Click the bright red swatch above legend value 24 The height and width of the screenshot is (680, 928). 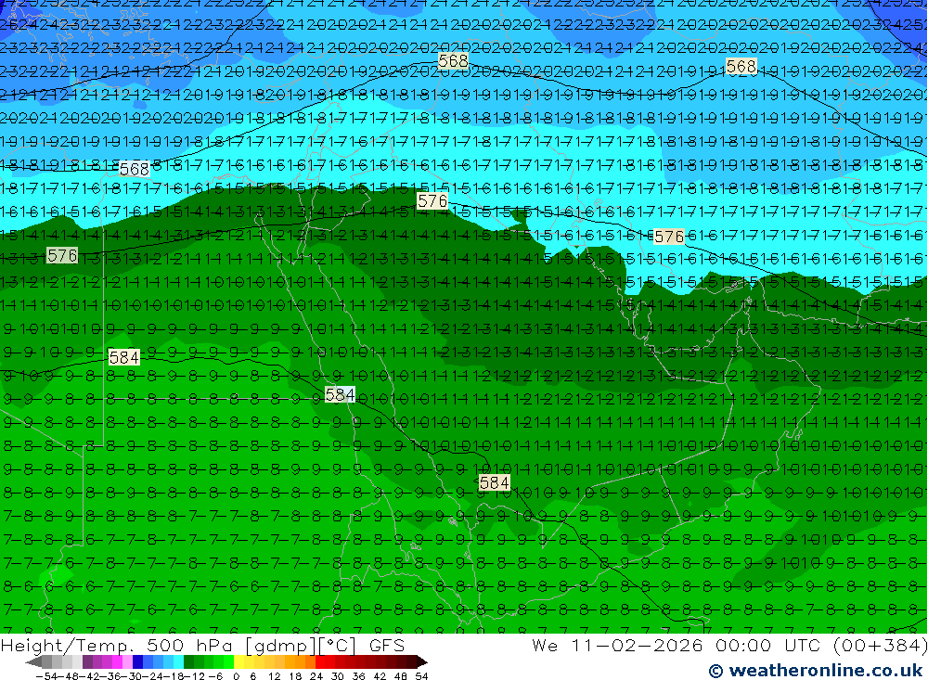[320, 662]
